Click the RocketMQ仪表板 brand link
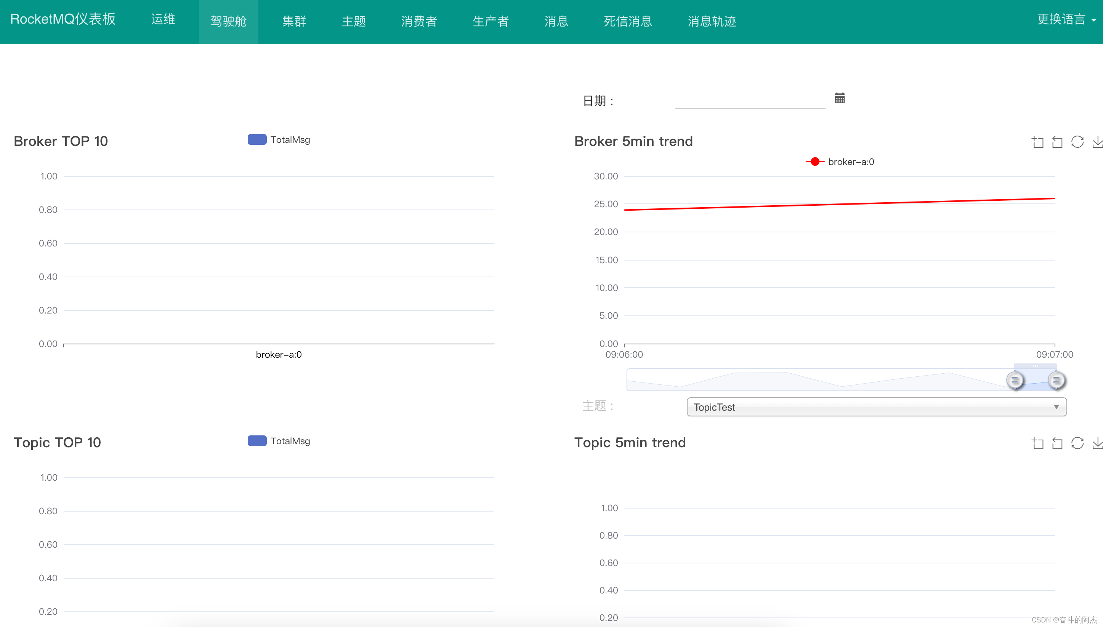 pos(63,19)
